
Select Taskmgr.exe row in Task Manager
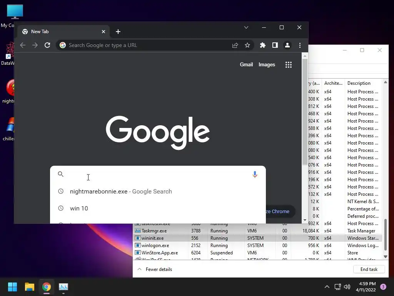257,231
